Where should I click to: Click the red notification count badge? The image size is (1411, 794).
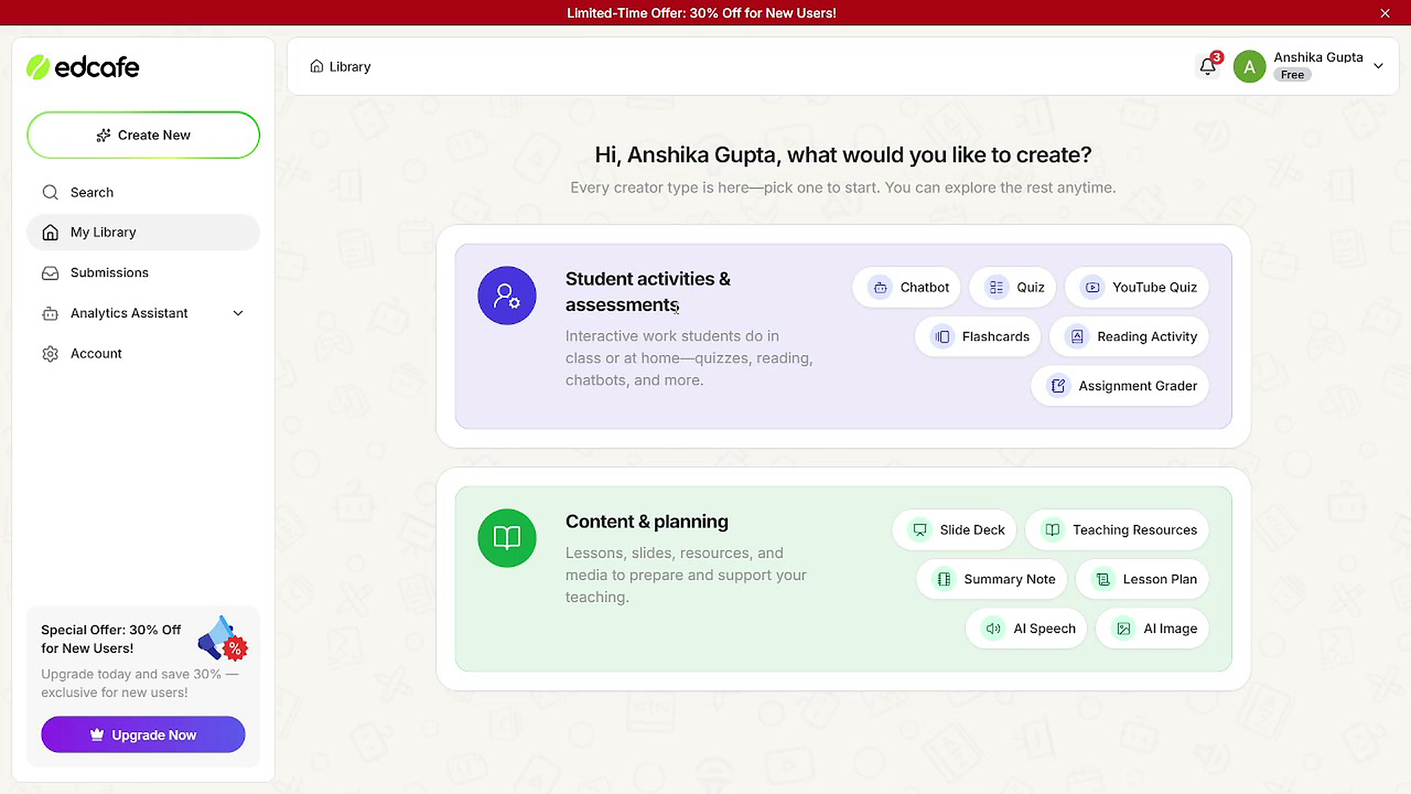1217,57
